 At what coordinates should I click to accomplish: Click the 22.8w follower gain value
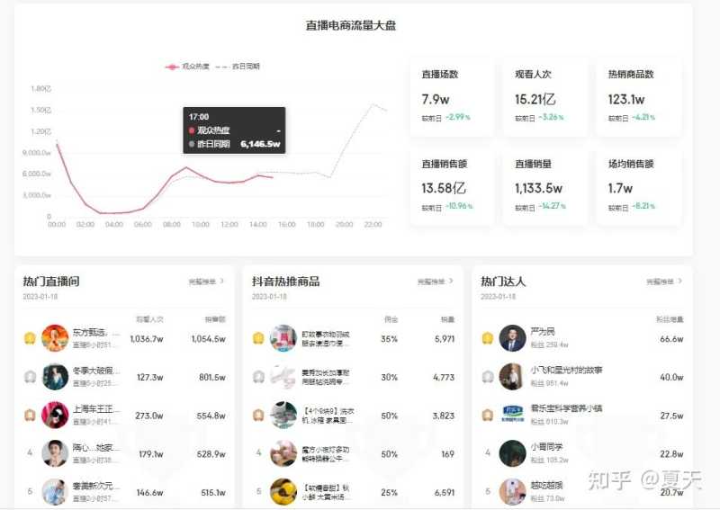click(671, 454)
